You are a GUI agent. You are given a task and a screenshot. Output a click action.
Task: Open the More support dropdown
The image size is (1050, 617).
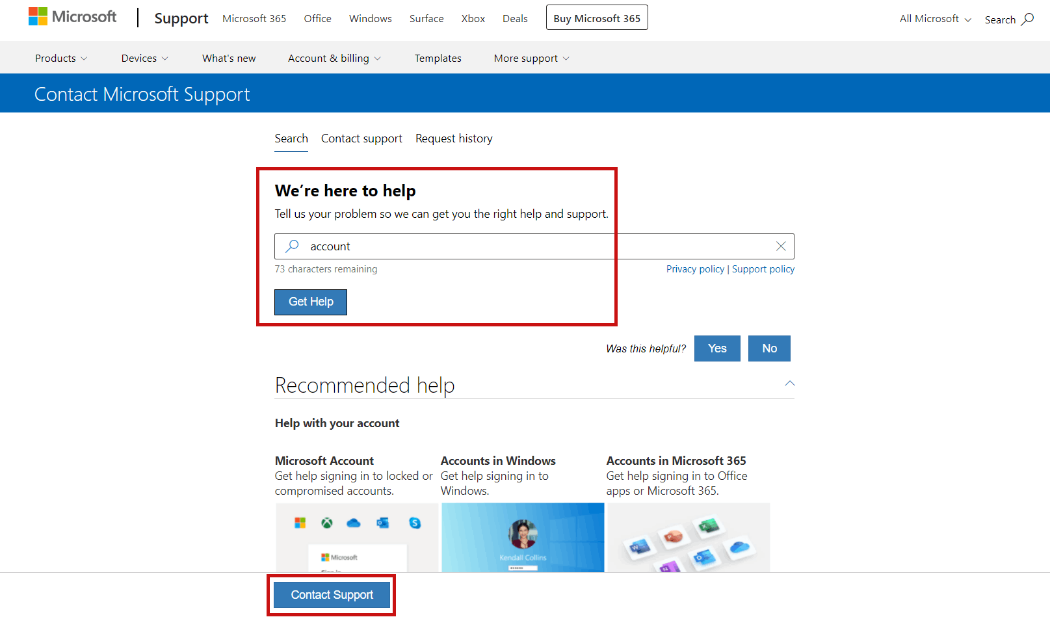pyautogui.click(x=532, y=59)
